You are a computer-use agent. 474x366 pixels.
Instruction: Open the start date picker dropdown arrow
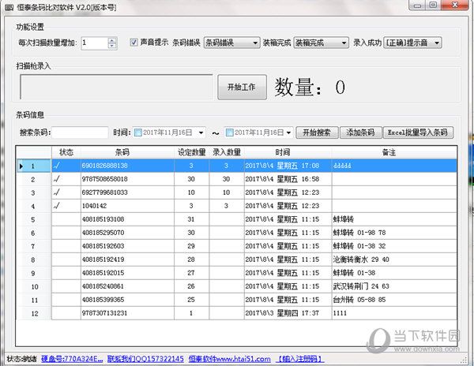[201, 133]
